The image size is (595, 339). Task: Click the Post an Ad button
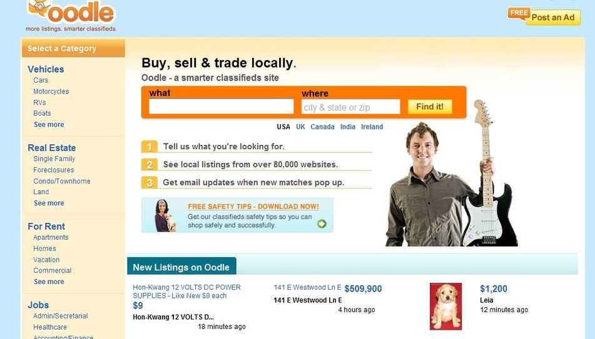(553, 17)
